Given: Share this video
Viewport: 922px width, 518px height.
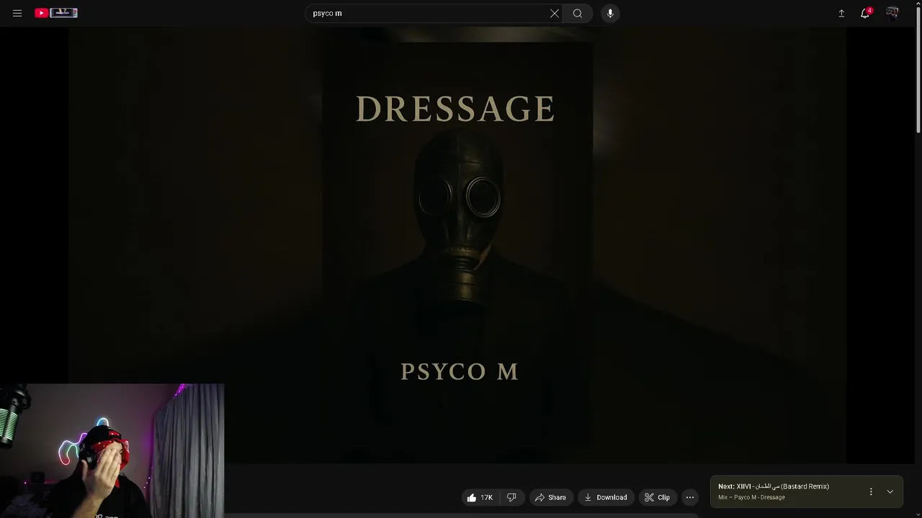Looking at the screenshot, I should [x=550, y=497].
